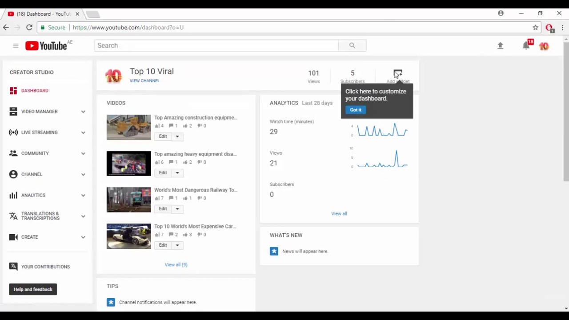Select Dashboard in Creator Studio menu
Image resolution: width=569 pixels, height=320 pixels.
(35, 91)
